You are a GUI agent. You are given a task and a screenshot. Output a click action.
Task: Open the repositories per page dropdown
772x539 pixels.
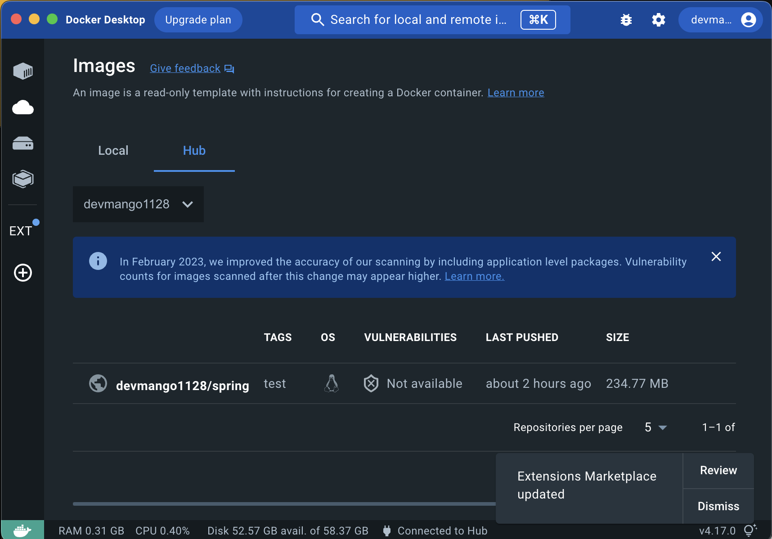655,427
